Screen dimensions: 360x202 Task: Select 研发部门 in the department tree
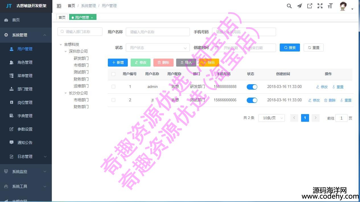tap(81, 58)
